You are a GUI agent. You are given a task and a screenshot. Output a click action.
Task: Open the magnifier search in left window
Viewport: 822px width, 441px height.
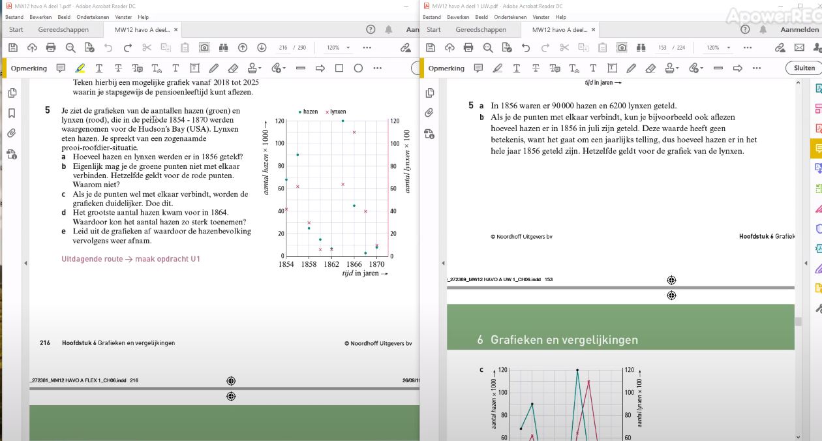[x=70, y=48]
